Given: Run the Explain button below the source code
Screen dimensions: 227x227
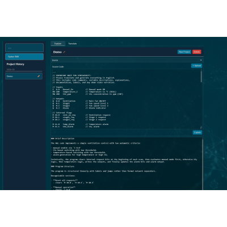Looking at the screenshot, I should pos(197,132).
